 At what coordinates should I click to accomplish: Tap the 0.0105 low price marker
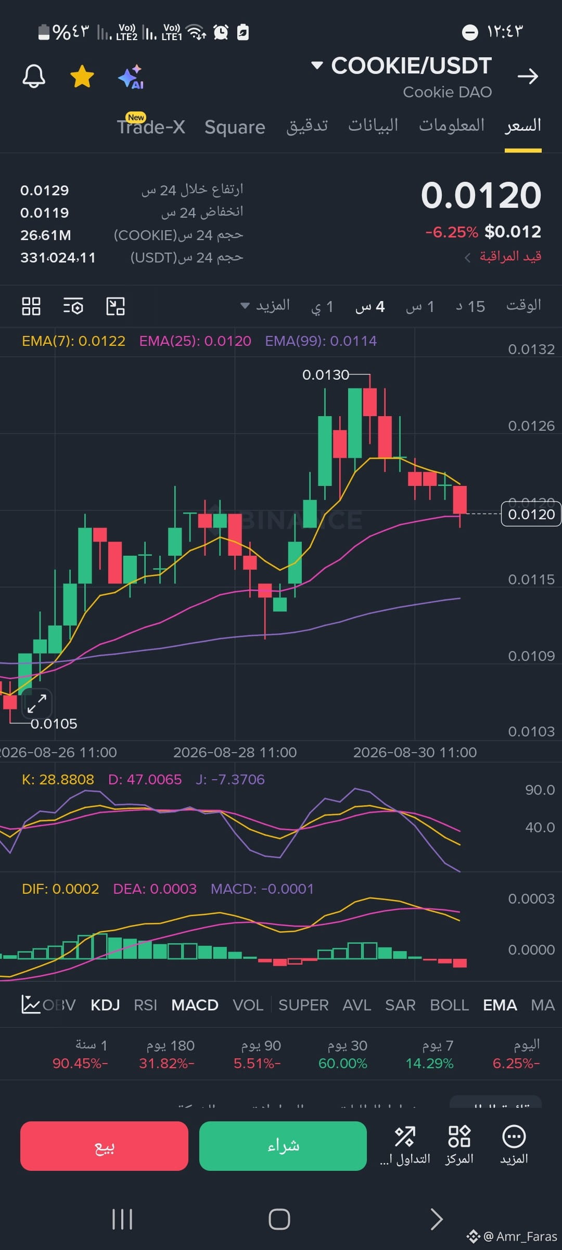[x=54, y=724]
